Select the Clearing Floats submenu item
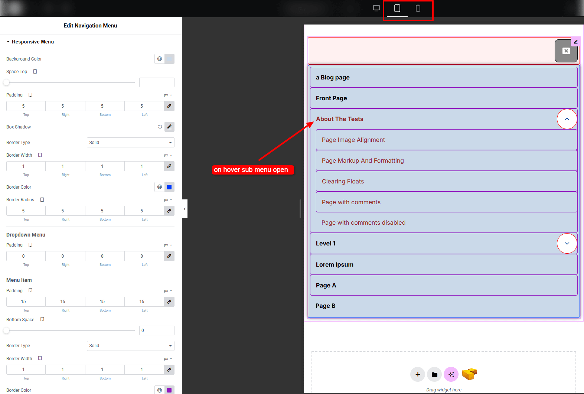584x394 pixels. coord(343,182)
